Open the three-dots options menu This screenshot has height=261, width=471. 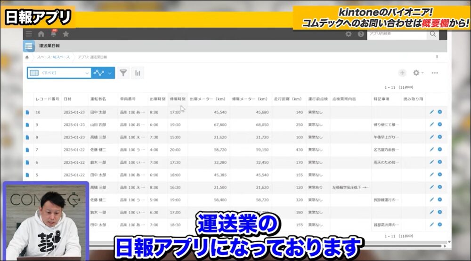(435, 73)
